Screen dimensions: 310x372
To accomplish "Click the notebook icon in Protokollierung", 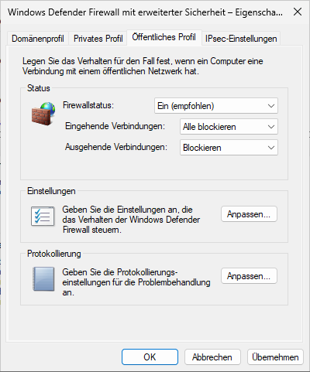I will [x=43, y=279].
